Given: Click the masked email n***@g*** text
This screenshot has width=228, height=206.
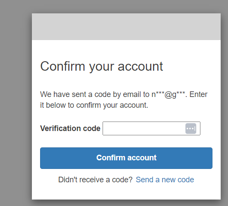Looking at the screenshot, I should (x=169, y=94).
